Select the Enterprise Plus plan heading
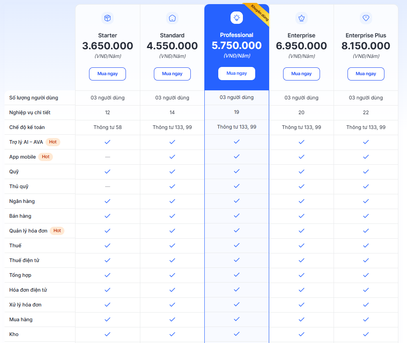This screenshot has width=407, height=343. point(366,35)
